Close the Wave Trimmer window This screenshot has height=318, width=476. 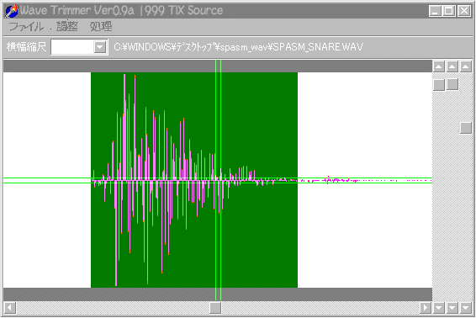pos(464,11)
